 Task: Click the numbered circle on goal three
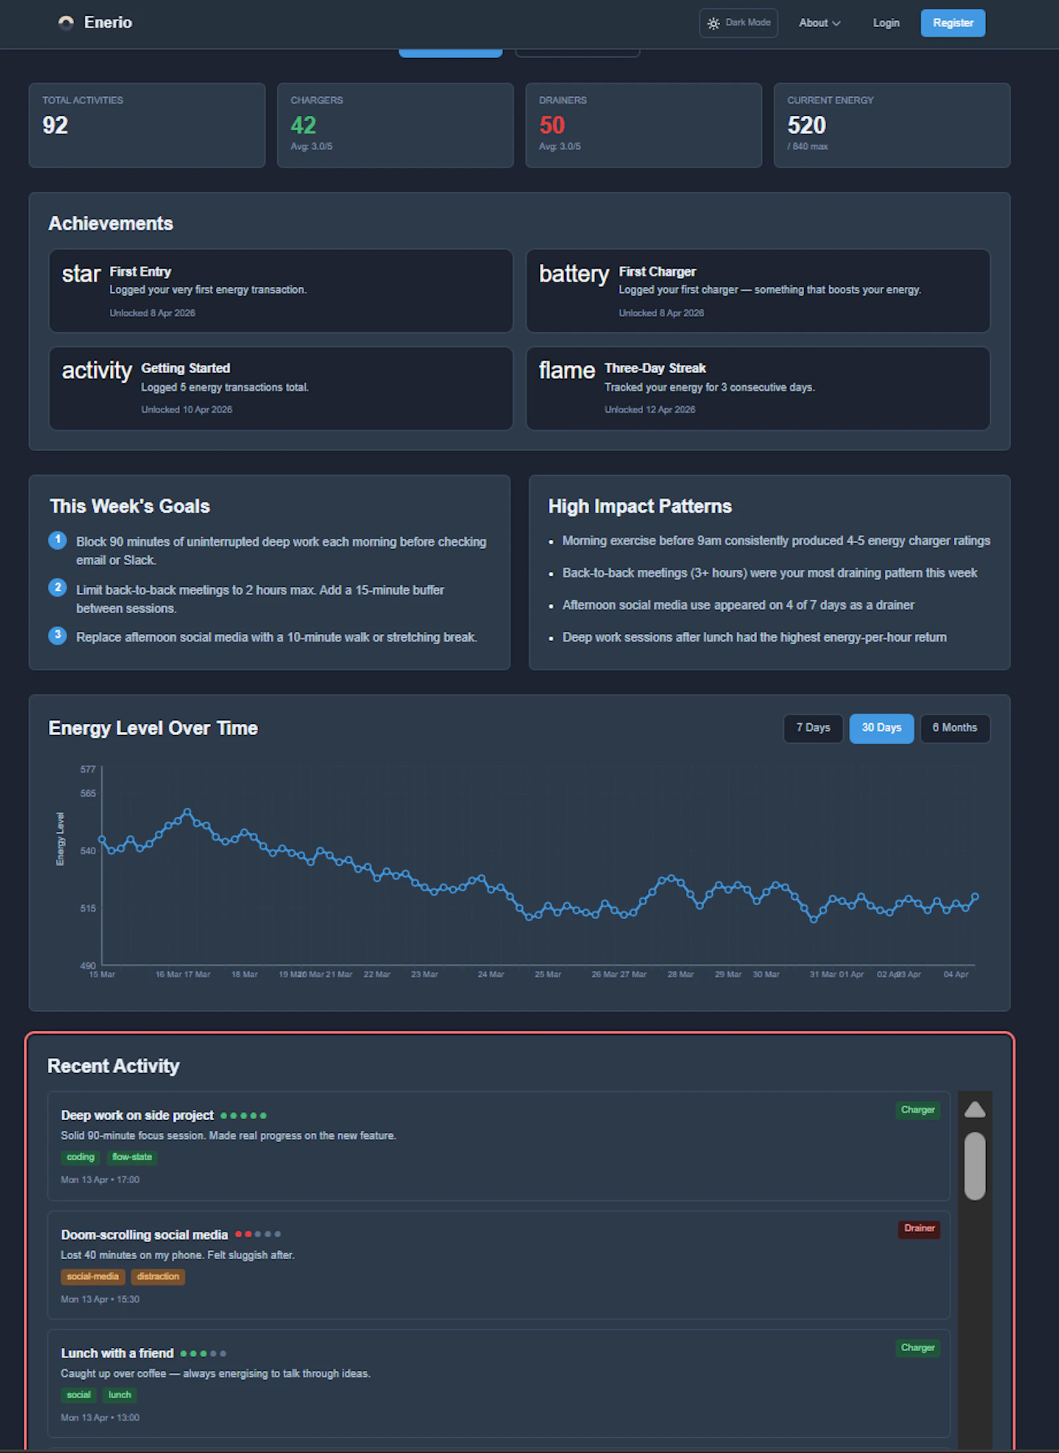(x=58, y=636)
